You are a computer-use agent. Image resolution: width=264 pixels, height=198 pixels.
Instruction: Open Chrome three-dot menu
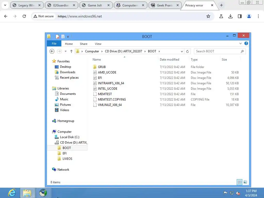click(258, 16)
